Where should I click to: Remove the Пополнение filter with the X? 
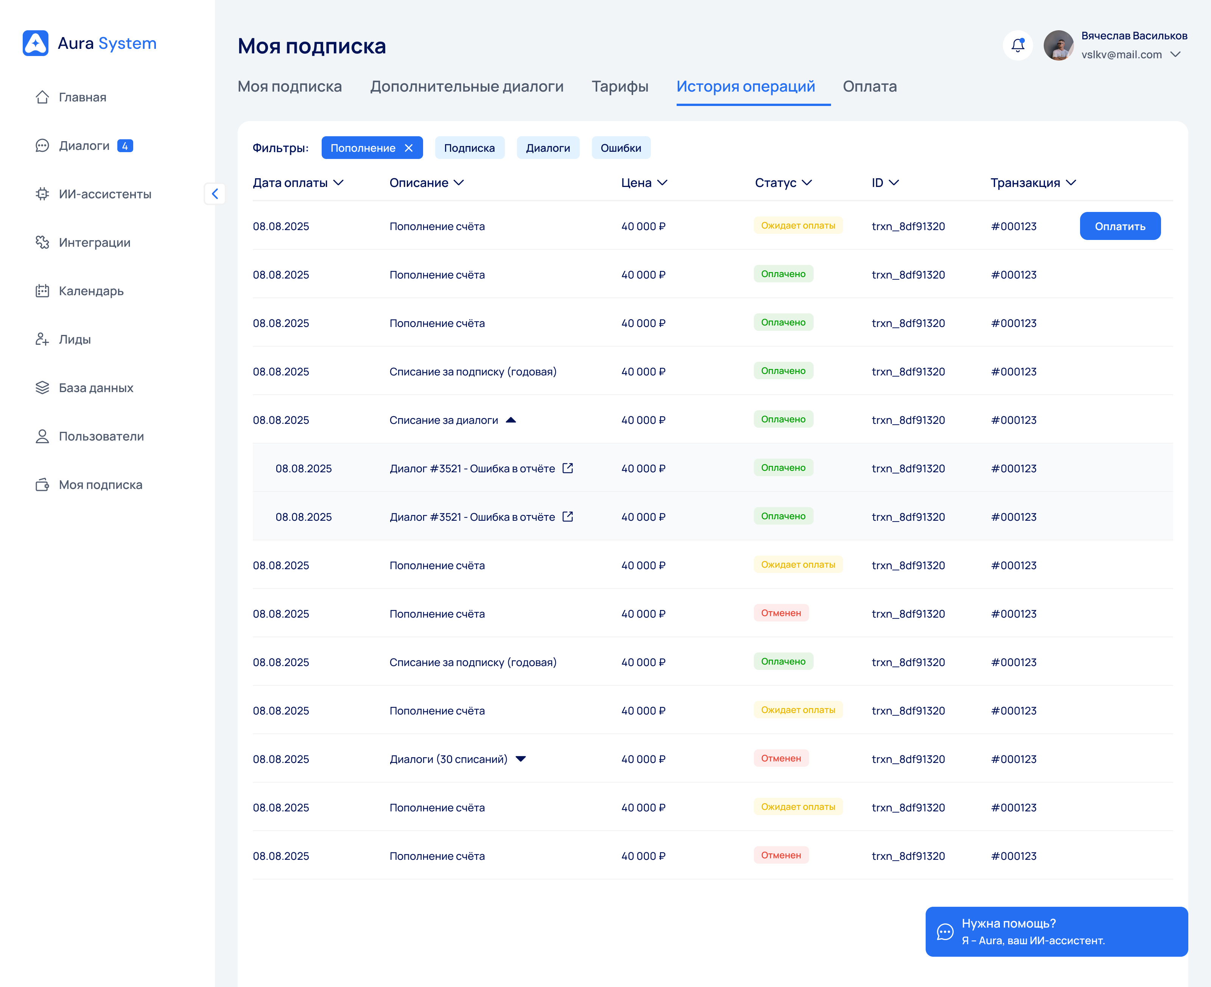tap(409, 148)
